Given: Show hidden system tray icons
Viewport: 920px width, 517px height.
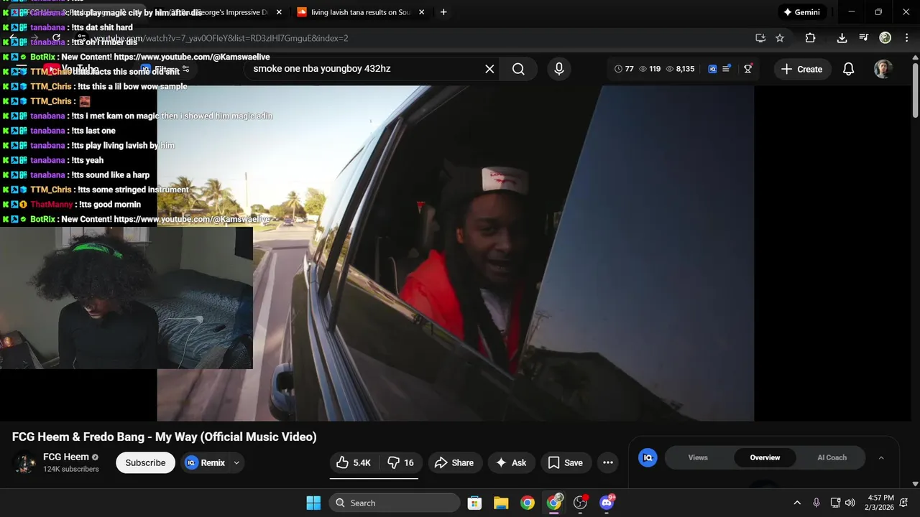Looking at the screenshot, I should (796, 503).
